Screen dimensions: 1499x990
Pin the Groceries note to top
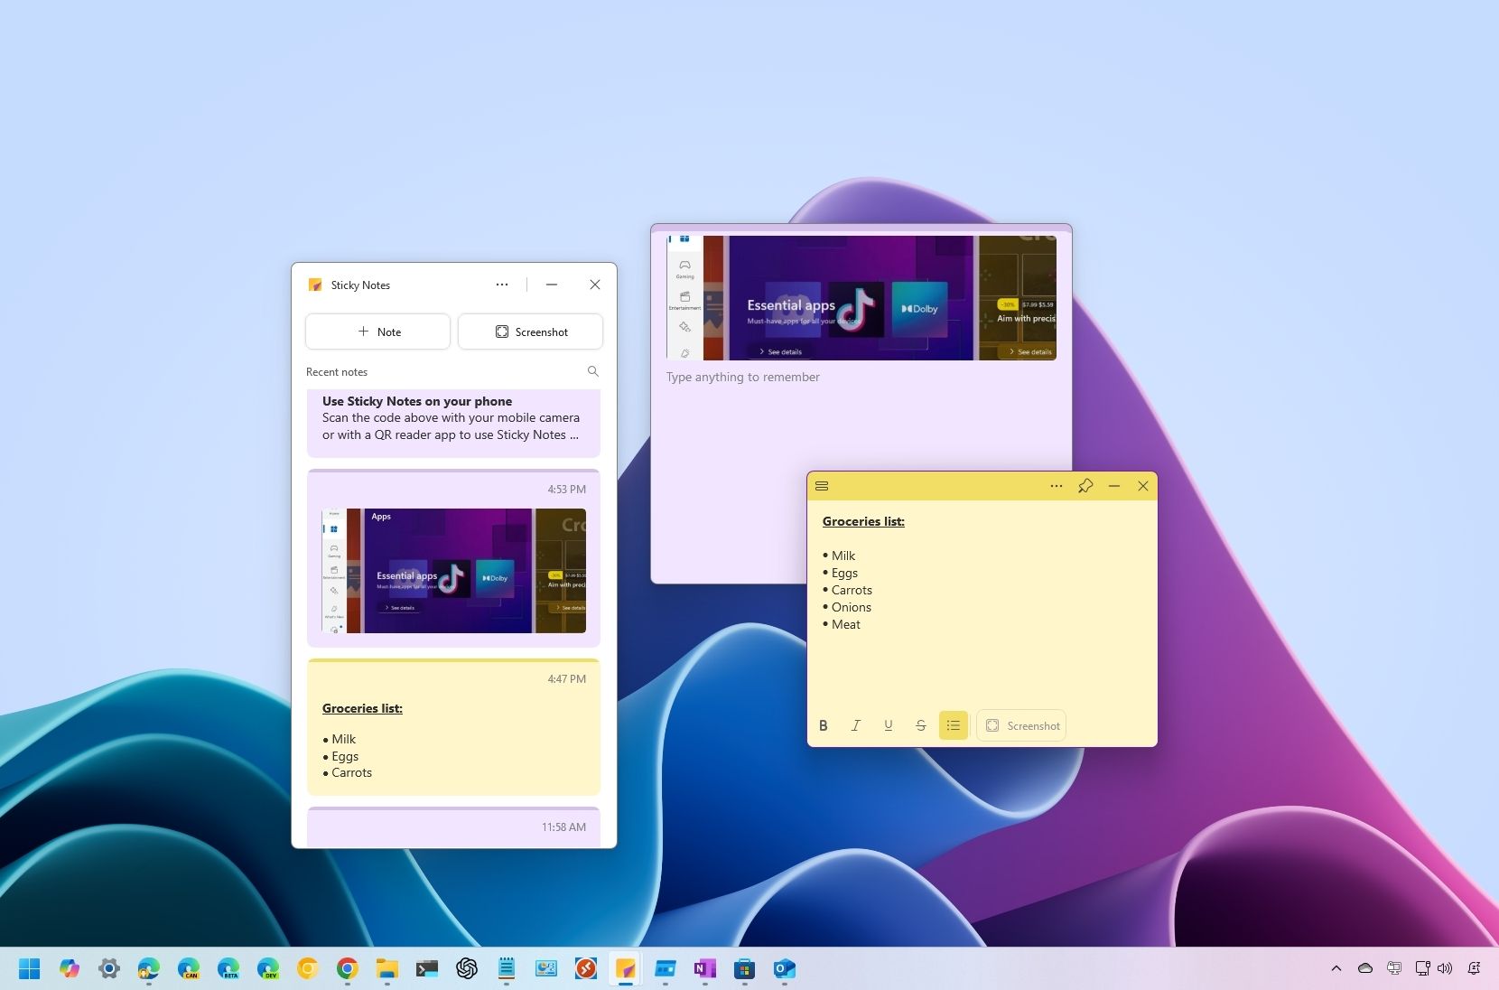coord(1085,486)
